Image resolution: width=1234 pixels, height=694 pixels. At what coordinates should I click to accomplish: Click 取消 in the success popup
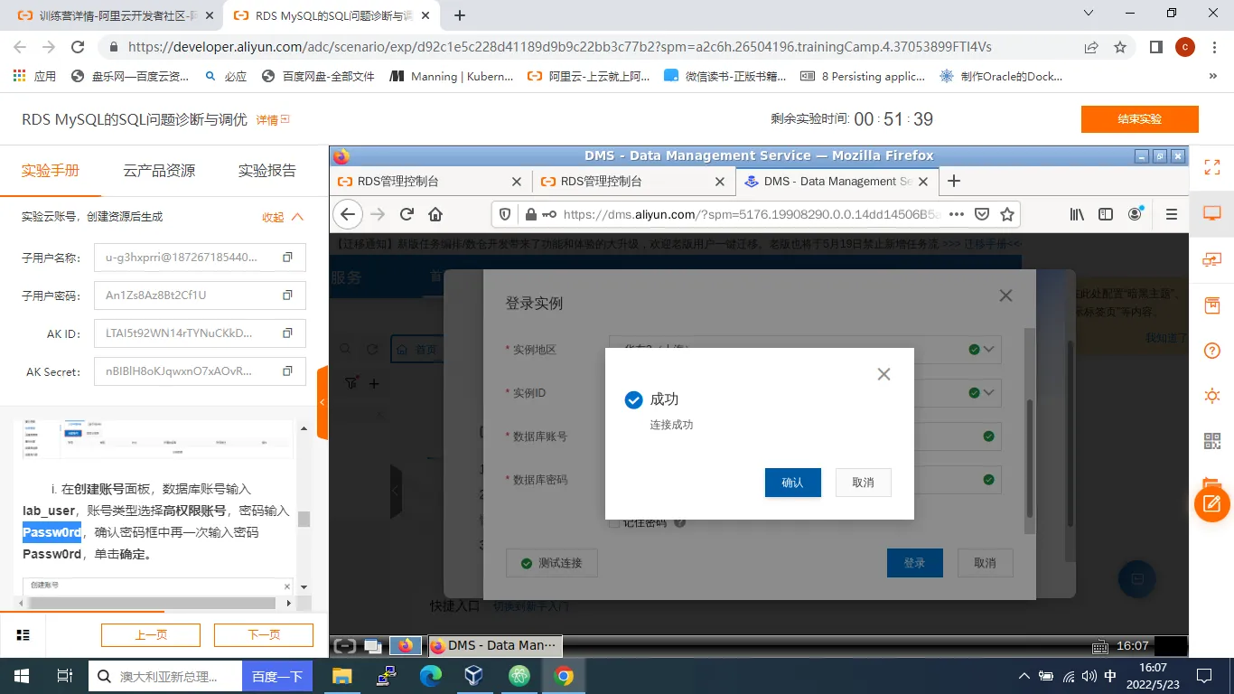click(x=863, y=483)
